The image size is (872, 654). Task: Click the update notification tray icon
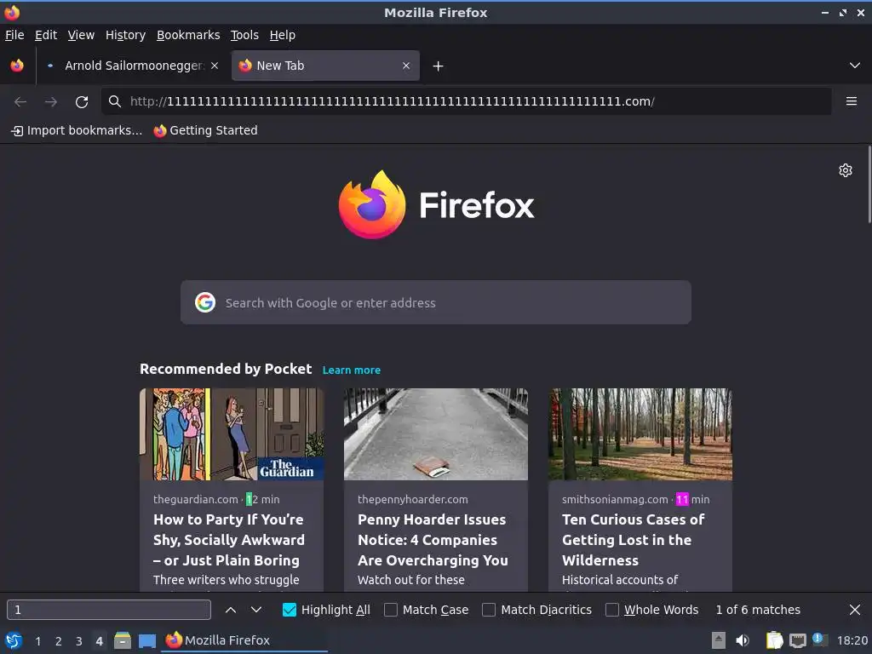(820, 640)
